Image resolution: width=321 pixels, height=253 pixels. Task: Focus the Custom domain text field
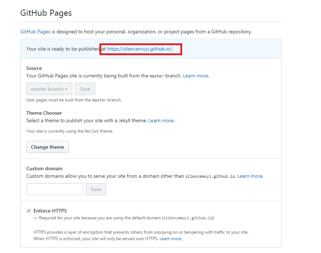click(x=55, y=189)
